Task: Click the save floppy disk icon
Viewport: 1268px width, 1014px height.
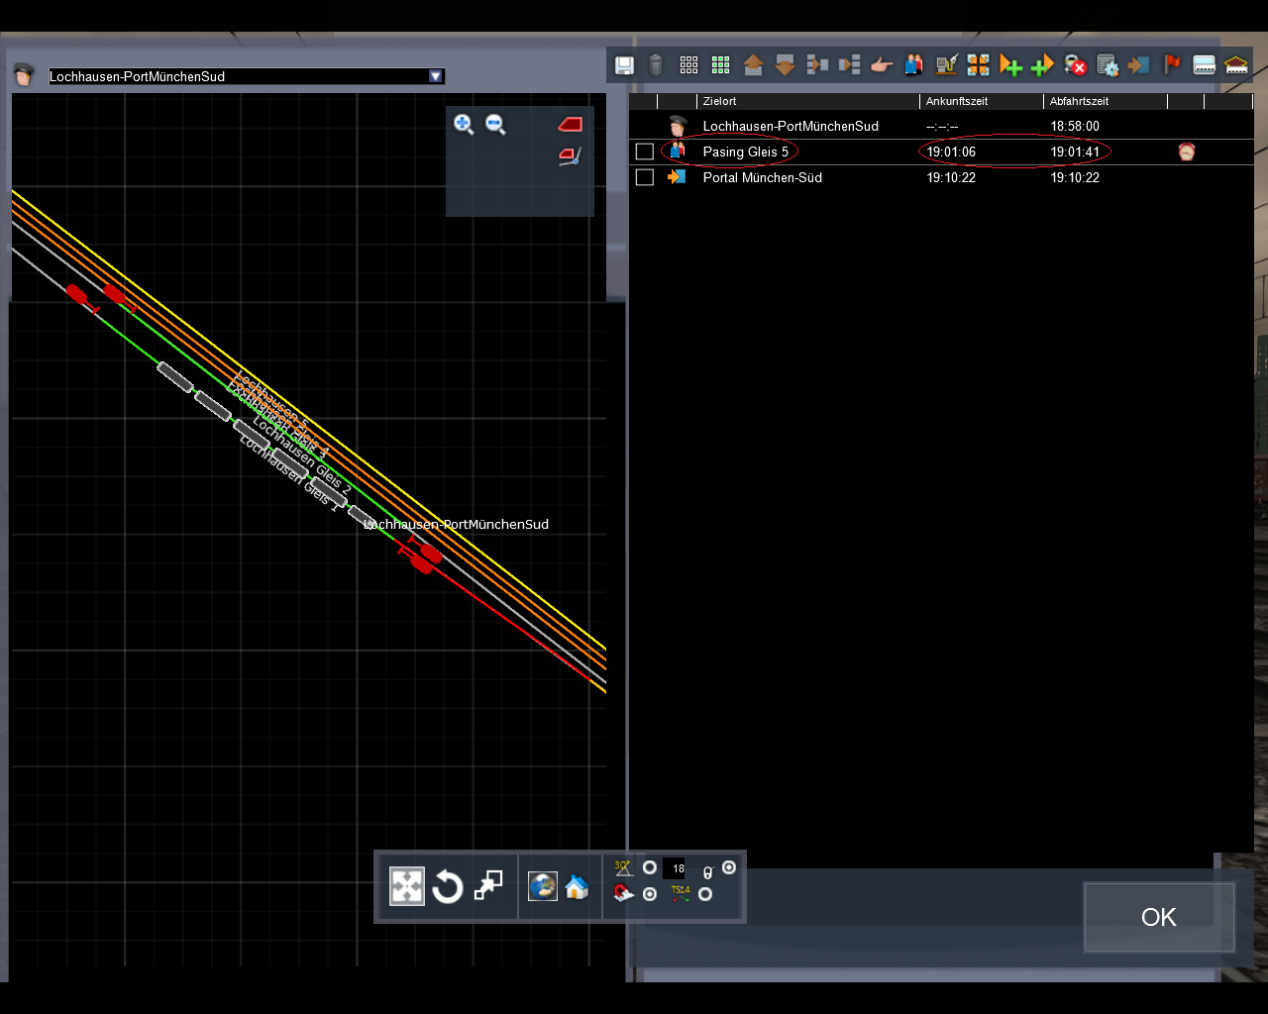Action: [x=624, y=65]
